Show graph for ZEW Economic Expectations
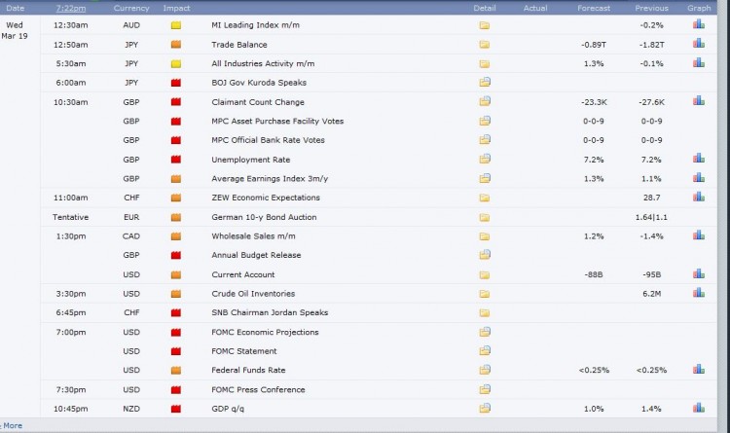Image resolution: width=730 pixels, height=433 pixels. tap(698, 197)
